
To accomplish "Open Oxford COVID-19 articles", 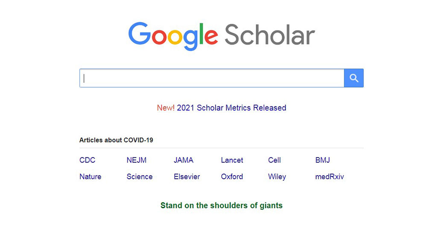I will tap(232, 177).
